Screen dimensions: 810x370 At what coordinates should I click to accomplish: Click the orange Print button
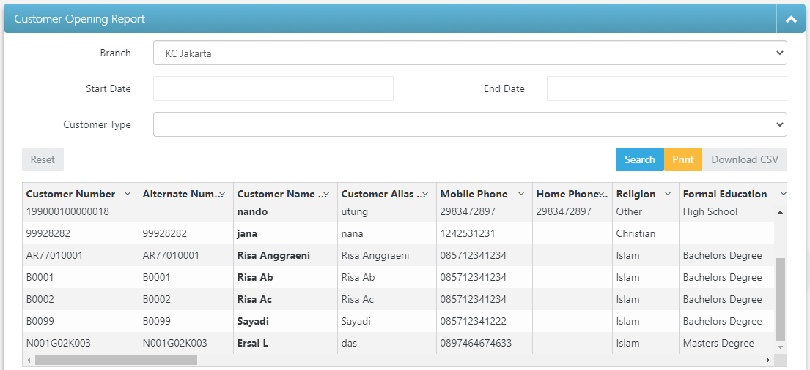[x=682, y=159]
